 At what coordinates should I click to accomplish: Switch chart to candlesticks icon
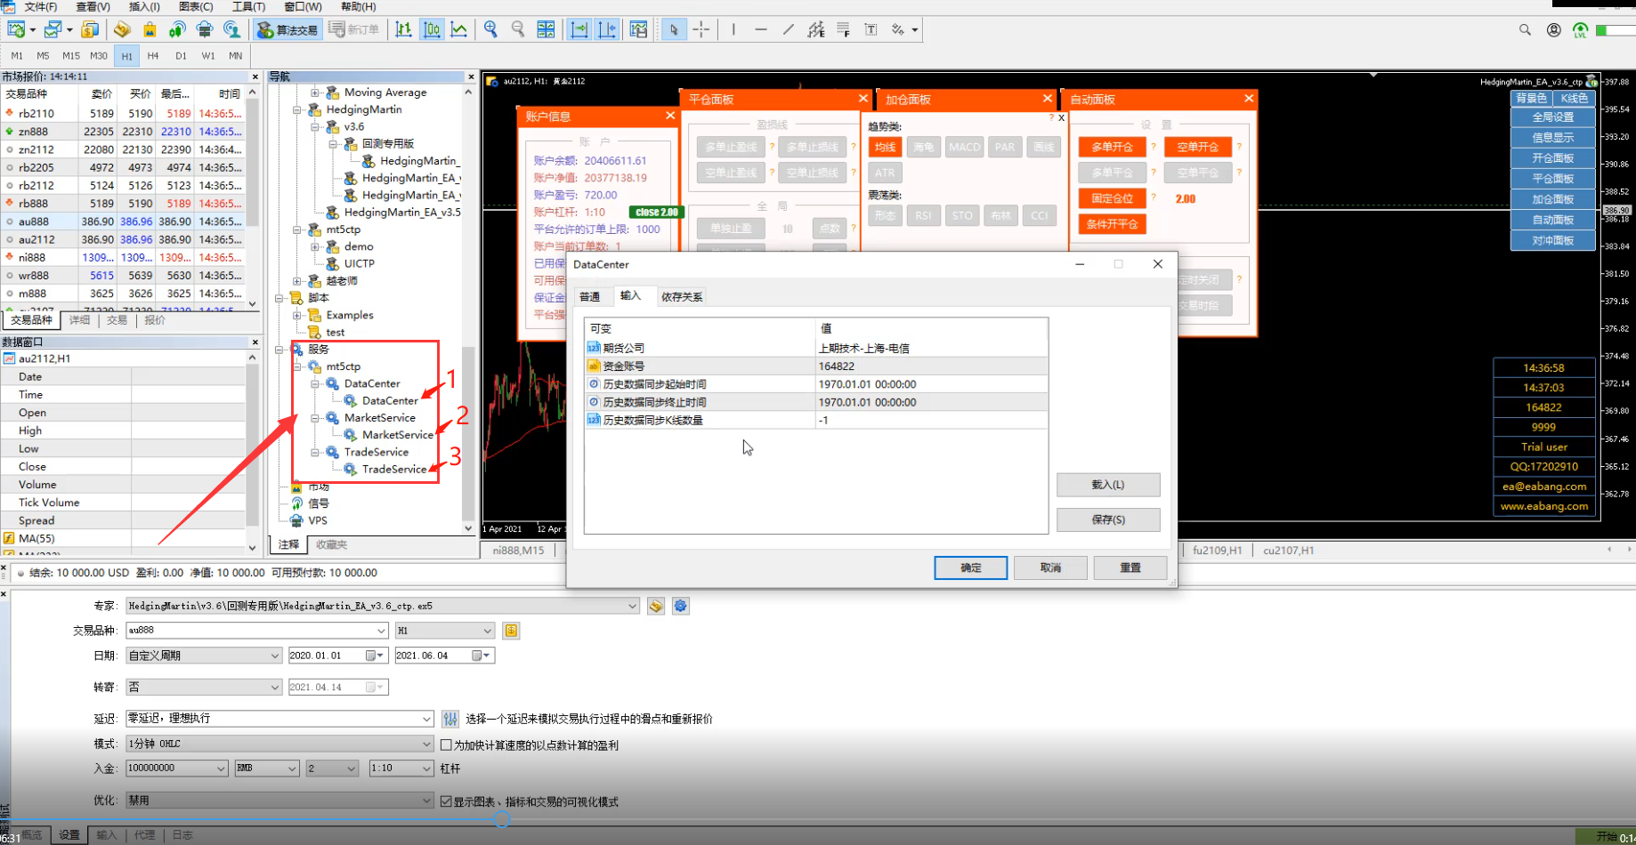[432, 29]
